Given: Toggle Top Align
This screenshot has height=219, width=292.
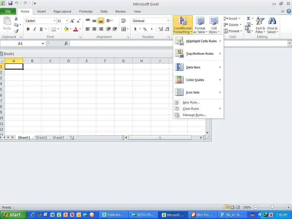Looking at the screenshot, I should click(88, 21).
